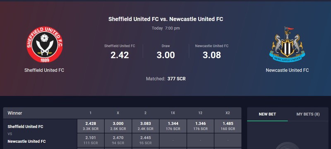Viewport: 331px width, 149px height.
Task: Select the 2.470 odds with 94 SCR
Action: click(x=118, y=140)
